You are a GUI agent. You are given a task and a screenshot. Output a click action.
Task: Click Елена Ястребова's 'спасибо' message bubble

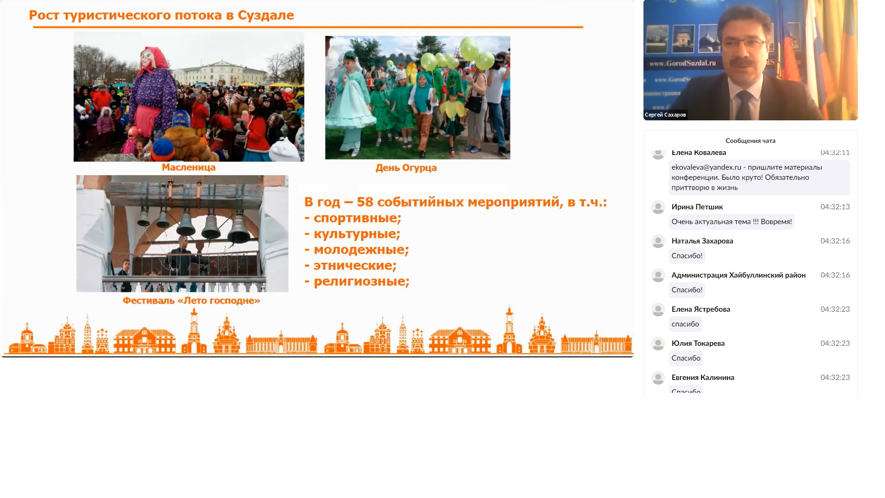[685, 324]
